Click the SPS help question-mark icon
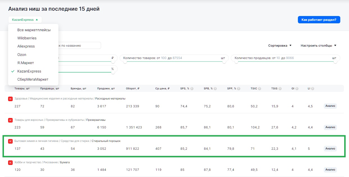Image resolution: width=349 pixels, height=177 pixels. tap(192, 88)
